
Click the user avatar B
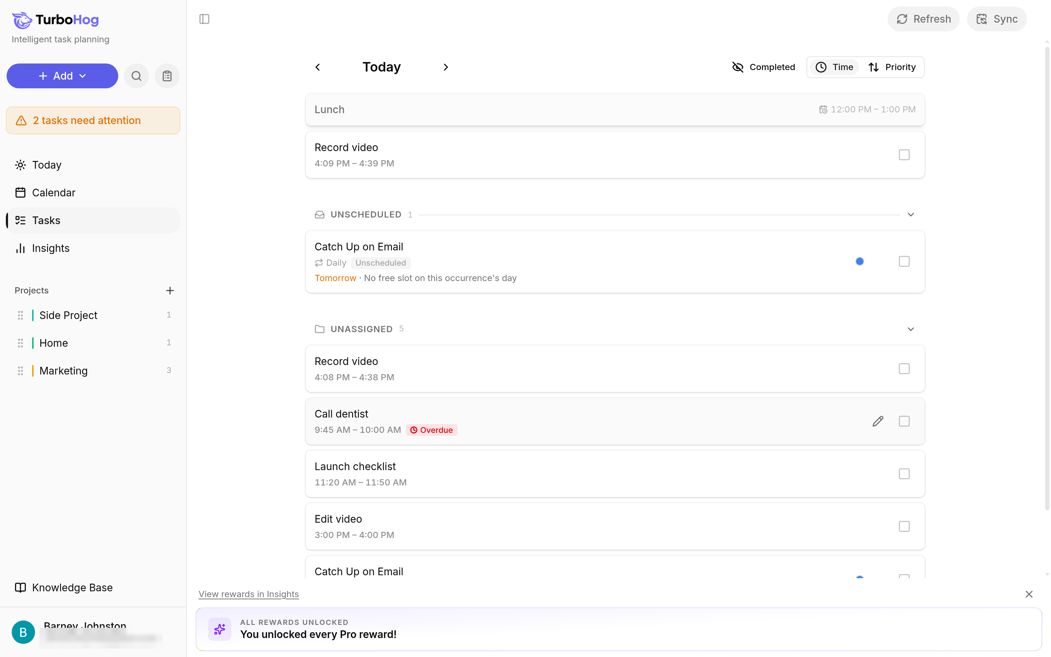point(23,632)
